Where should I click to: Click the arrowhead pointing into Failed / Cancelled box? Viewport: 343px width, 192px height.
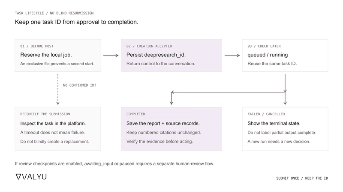click(x=285, y=103)
